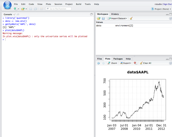Clear workspace with the broom icon
Screen dimensions: 172x137
(131, 18)
